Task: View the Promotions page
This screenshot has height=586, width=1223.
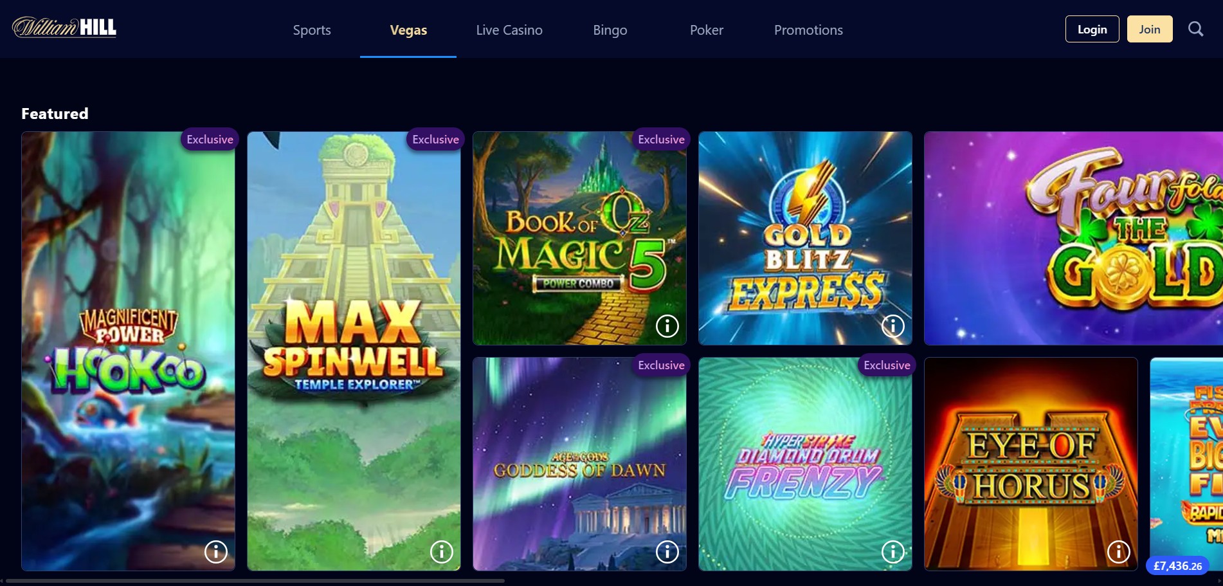Action: point(808,30)
